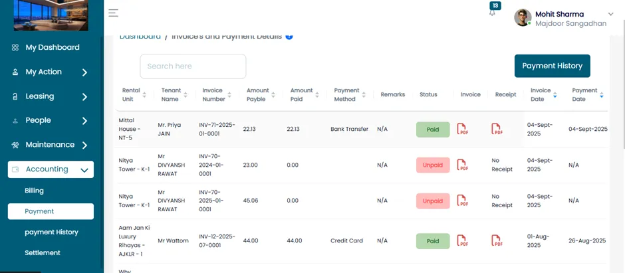Viewport: 625px width, 273px height.
Task: Click the property image thumbnail in the sidebar
Action: [51, 15]
